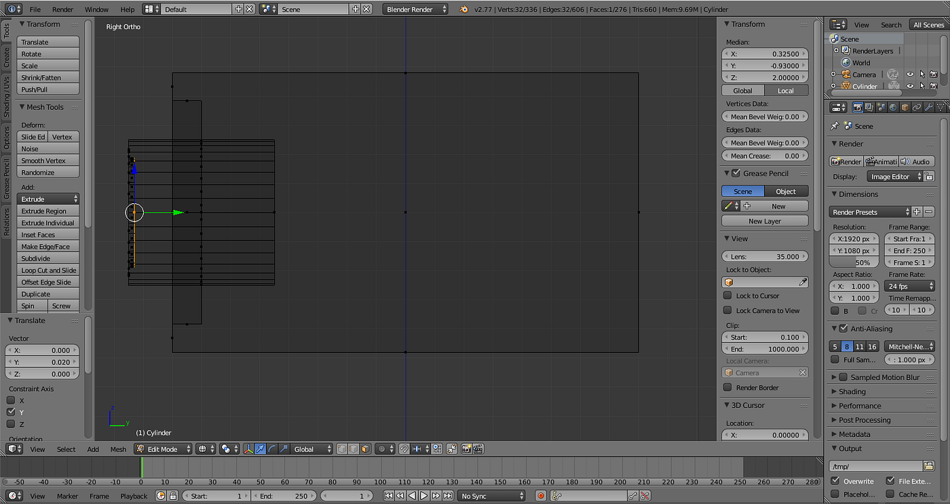Switch to Local transform tab
Image resolution: width=950 pixels, height=504 pixels.
pos(786,91)
